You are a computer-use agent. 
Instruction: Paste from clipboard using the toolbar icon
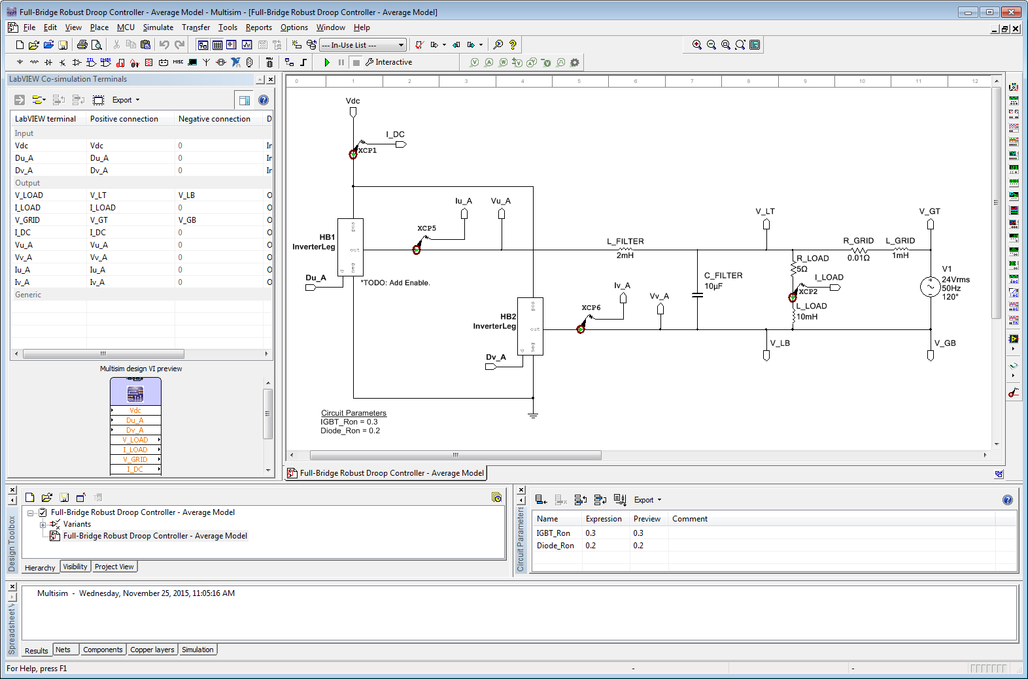click(145, 45)
